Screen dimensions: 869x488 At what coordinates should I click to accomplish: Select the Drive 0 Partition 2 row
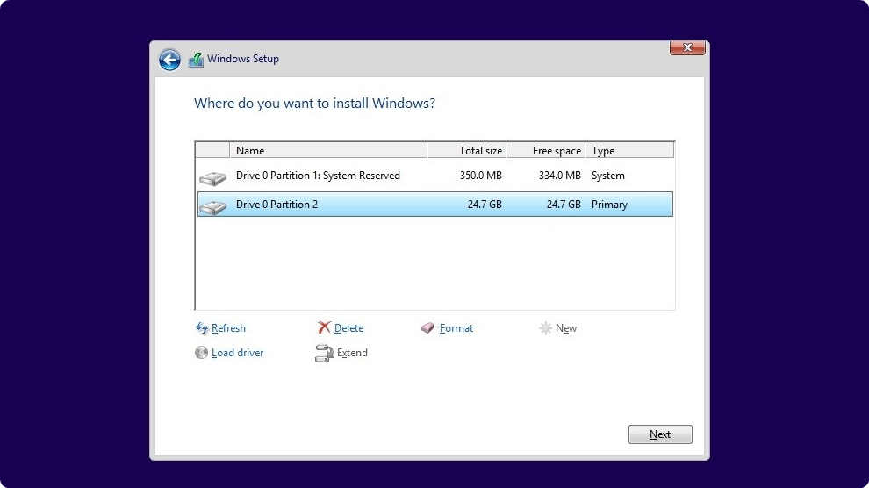[435, 205]
